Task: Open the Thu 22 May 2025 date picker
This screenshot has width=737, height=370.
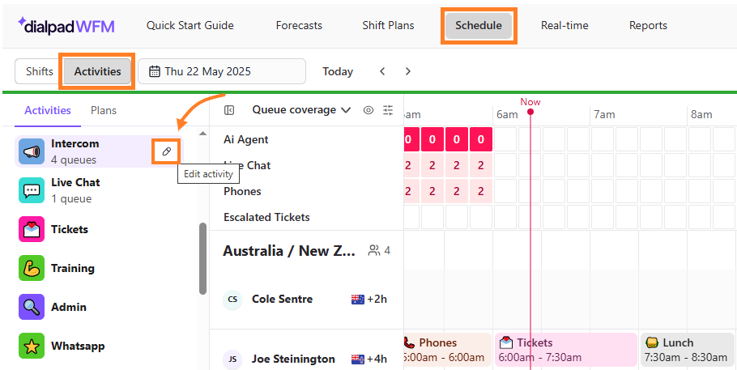Action: tap(222, 71)
